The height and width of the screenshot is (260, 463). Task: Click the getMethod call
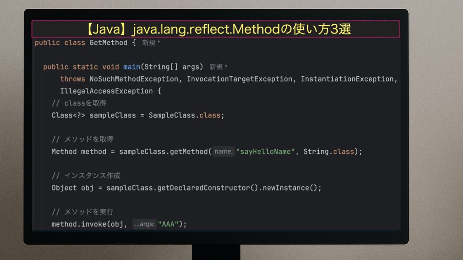tap(189, 152)
